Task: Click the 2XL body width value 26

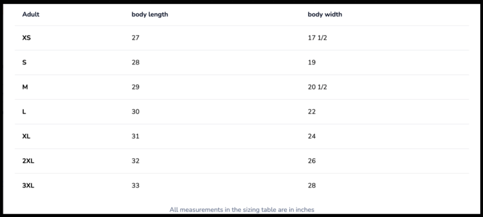Action: coord(312,161)
